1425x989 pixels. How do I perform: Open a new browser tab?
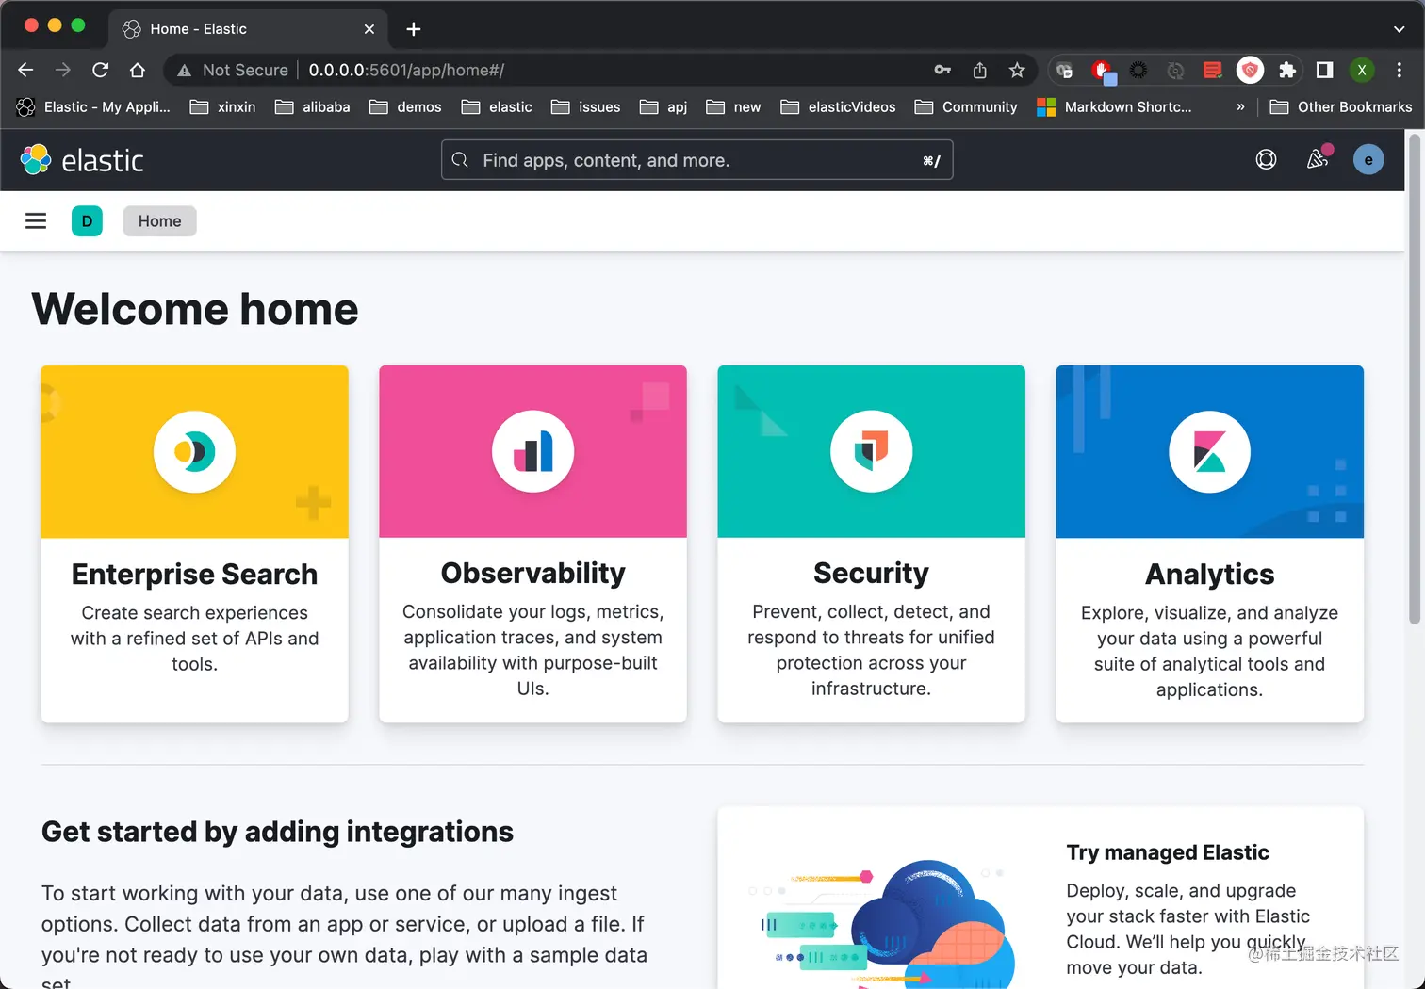414,29
